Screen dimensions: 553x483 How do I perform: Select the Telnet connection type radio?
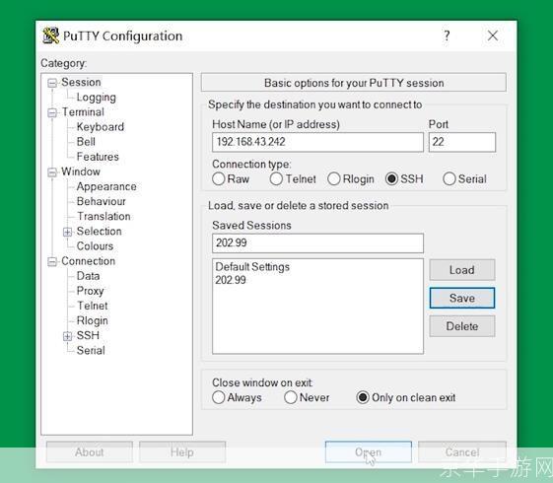[276, 178]
